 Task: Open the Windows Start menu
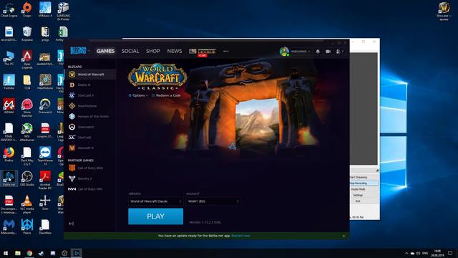pos(6,253)
